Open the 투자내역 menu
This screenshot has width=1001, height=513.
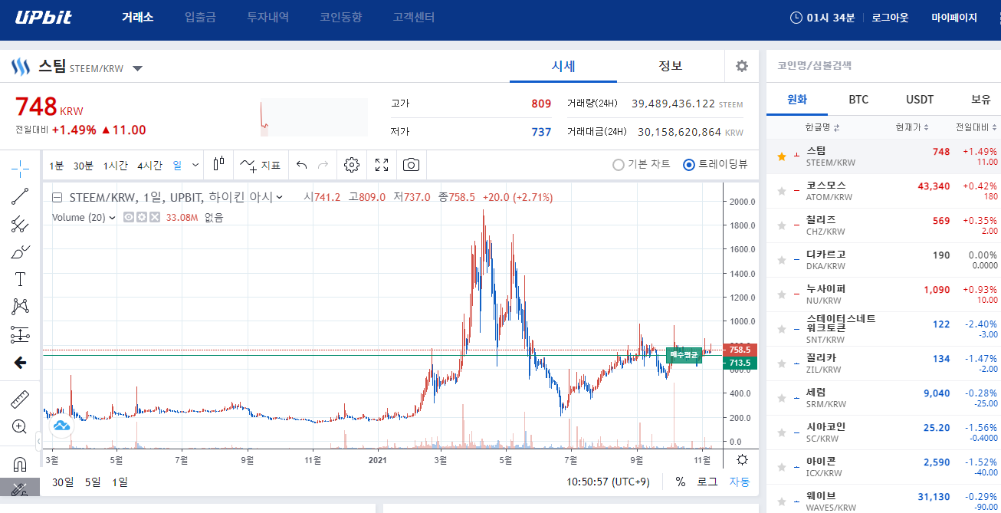coord(267,17)
